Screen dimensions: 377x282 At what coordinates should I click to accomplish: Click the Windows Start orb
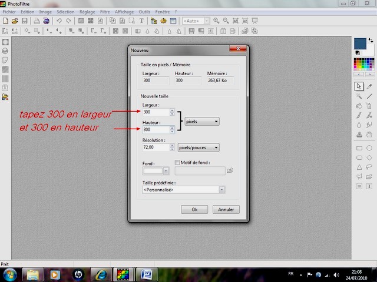tap(9, 275)
